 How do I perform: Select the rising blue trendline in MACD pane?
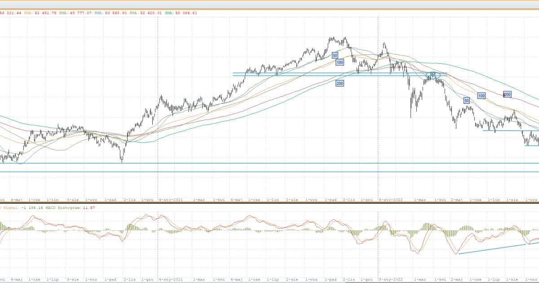coord(492,249)
